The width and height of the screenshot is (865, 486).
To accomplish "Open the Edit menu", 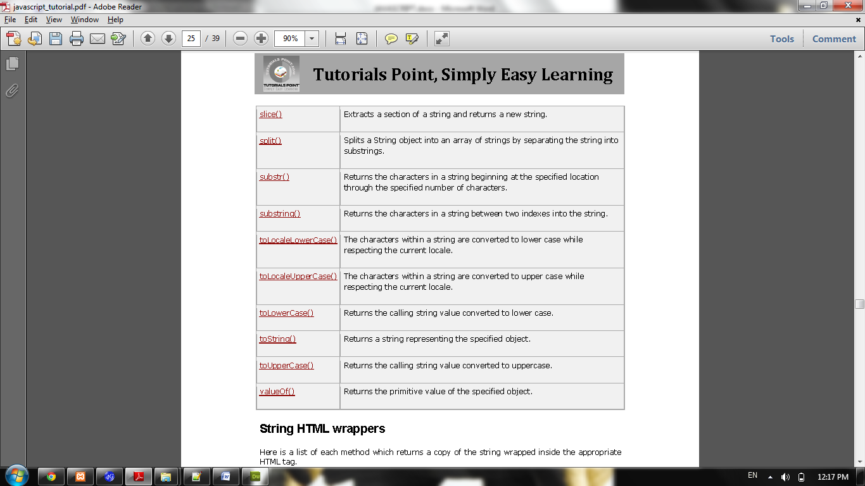I will point(31,20).
